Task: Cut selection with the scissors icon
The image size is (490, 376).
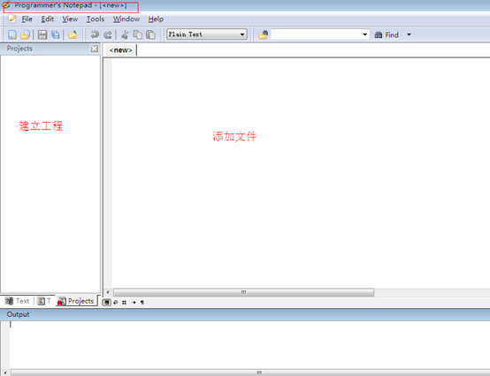Action: point(125,34)
